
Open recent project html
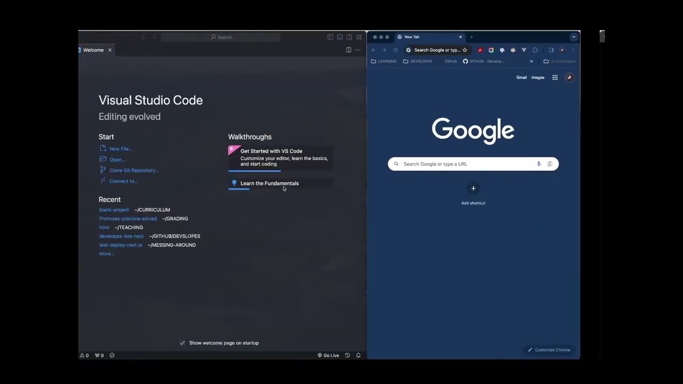coord(104,228)
